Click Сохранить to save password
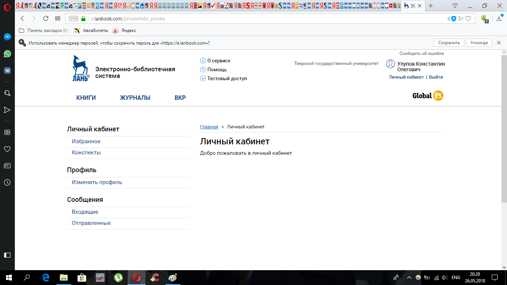Image resolution: width=507 pixels, height=285 pixels. (449, 43)
